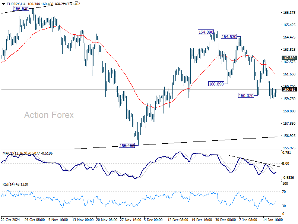Select the RSI 70 level label

(284, 192)
